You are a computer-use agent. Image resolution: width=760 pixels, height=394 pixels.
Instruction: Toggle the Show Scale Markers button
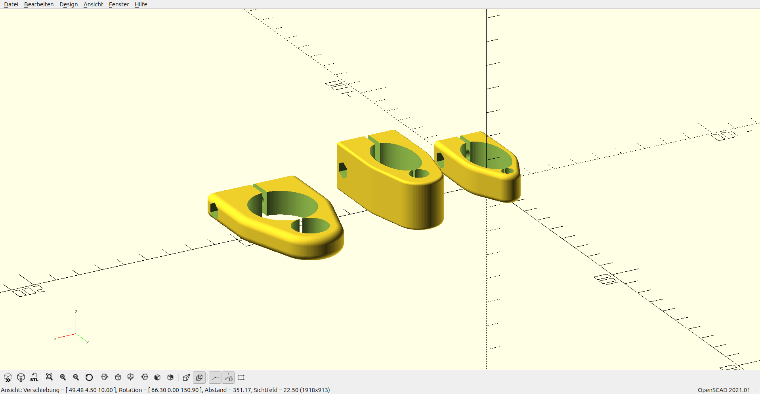pos(228,377)
